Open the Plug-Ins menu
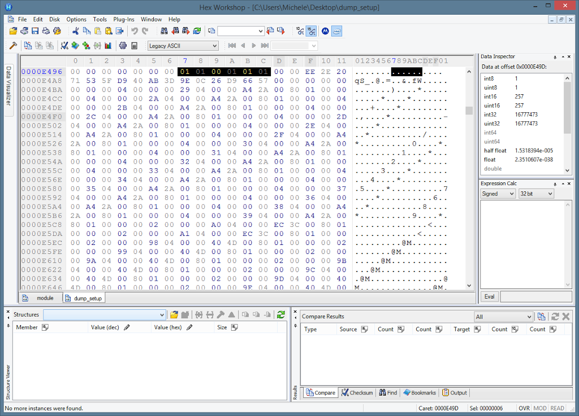 point(124,19)
